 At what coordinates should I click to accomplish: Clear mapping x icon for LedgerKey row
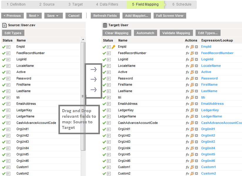tap(196, 110)
